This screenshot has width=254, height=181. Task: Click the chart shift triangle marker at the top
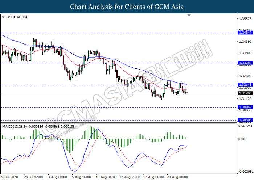(x=189, y=15)
